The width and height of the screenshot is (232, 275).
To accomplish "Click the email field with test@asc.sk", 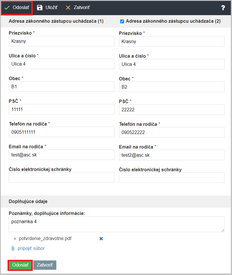I will (62, 155).
